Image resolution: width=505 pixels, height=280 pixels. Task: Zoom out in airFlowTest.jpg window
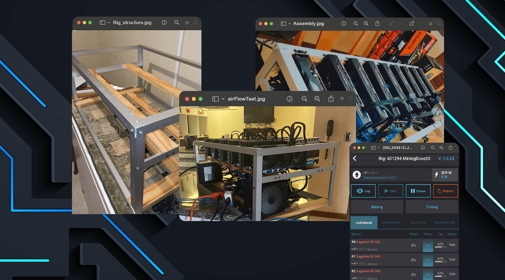click(304, 99)
